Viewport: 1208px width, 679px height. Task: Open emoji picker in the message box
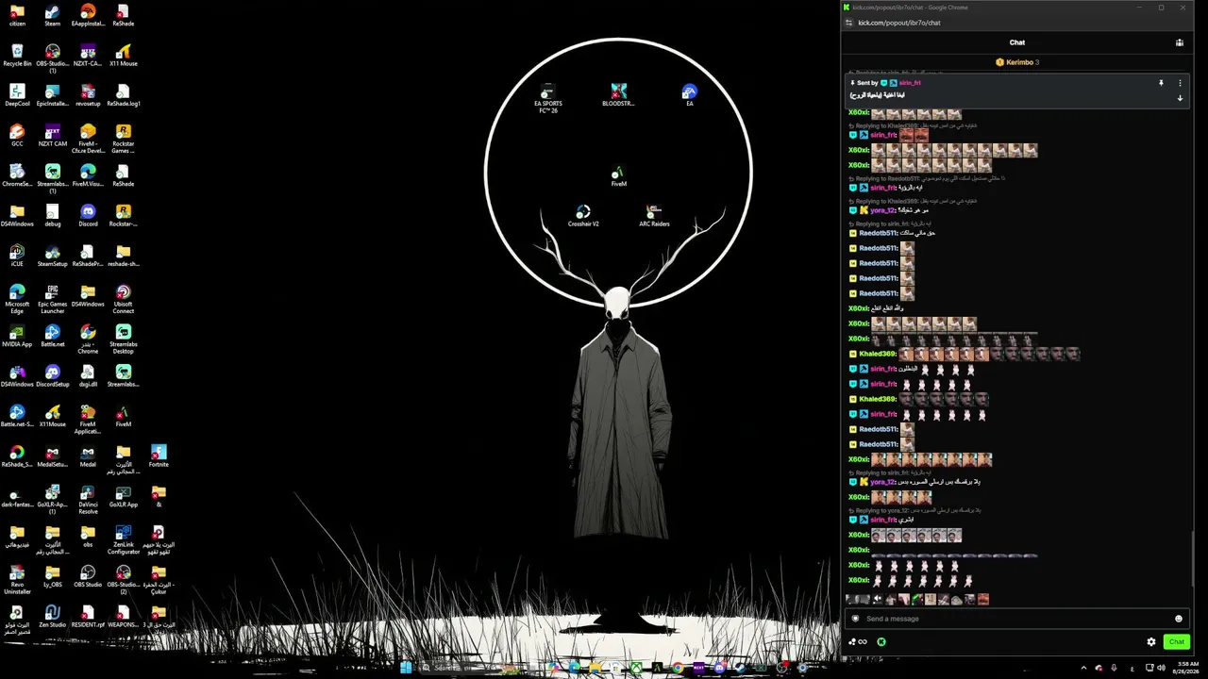tap(1179, 619)
